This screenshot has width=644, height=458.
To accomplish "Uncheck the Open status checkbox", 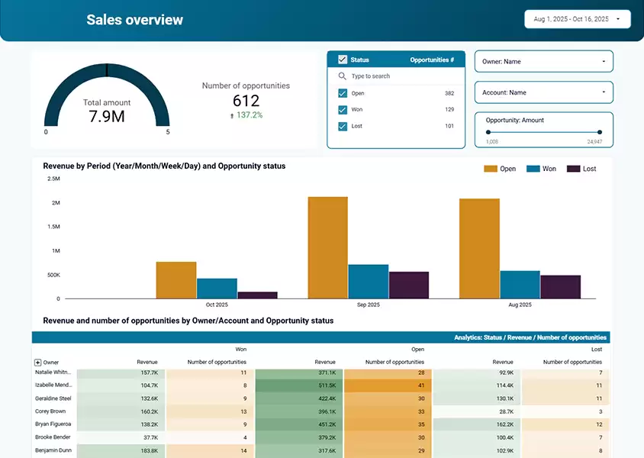I will tap(343, 93).
